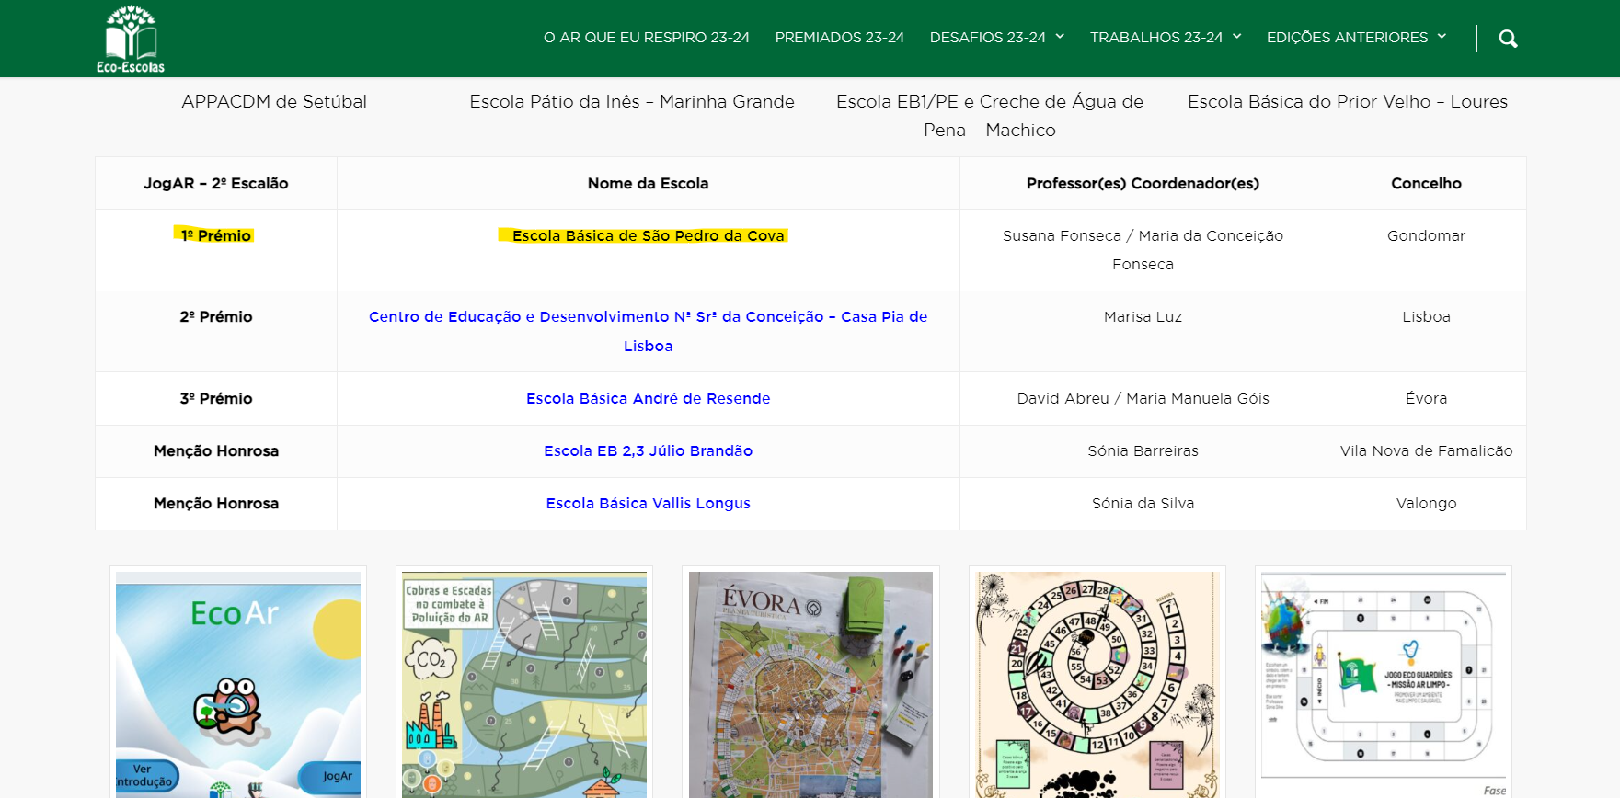Expand the TRABALHOS 23-24 dropdown
1620x798 pixels.
[x=1165, y=38]
